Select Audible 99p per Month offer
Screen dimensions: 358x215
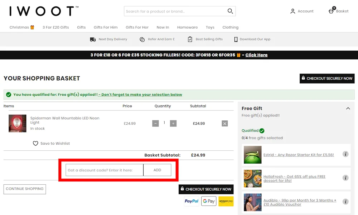[x=300, y=202]
